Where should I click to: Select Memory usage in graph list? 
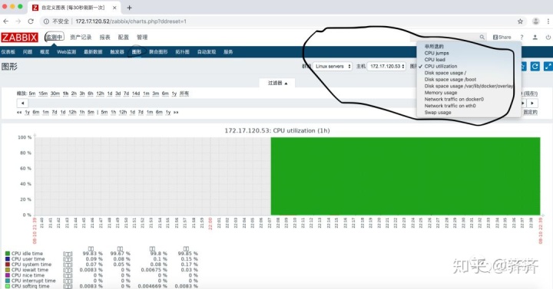tap(441, 93)
